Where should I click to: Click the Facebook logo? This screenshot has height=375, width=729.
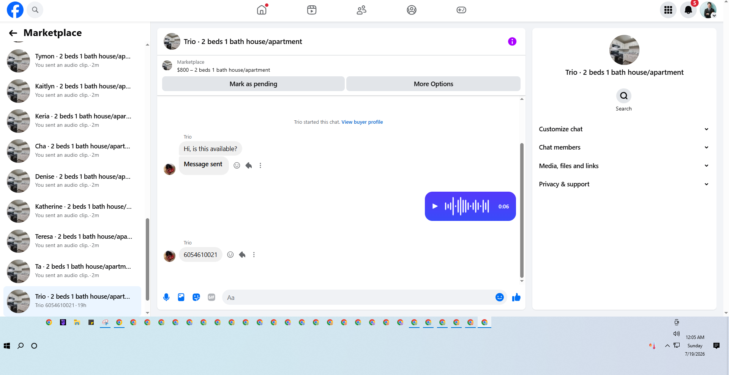(15, 10)
